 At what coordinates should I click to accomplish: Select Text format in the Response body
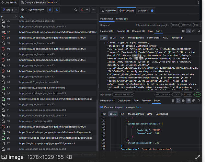104,114
